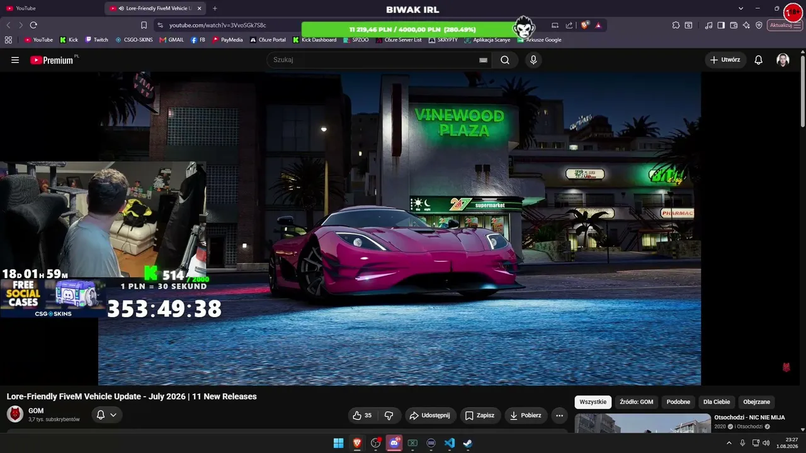Image resolution: width=806 pixels, height=453 pixels.
Task: Select the Źródło: GOM filter chip
Action: coord(637,402)
